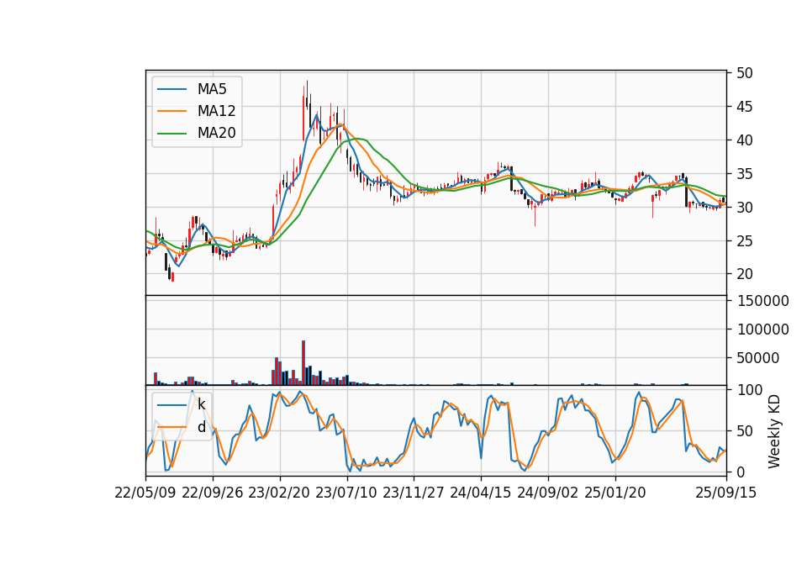Click the 'k' label in KD legend
The height and width of the screenshot is (580, 807).
pos(201,405)
